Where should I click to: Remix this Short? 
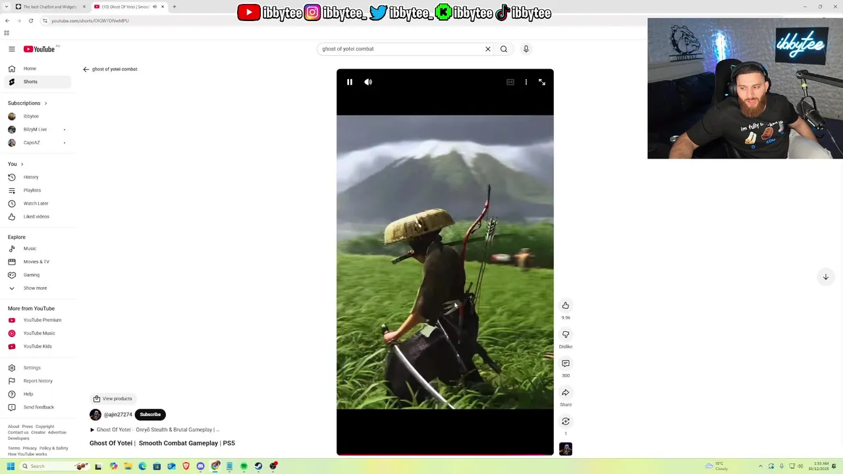point(565,421)
